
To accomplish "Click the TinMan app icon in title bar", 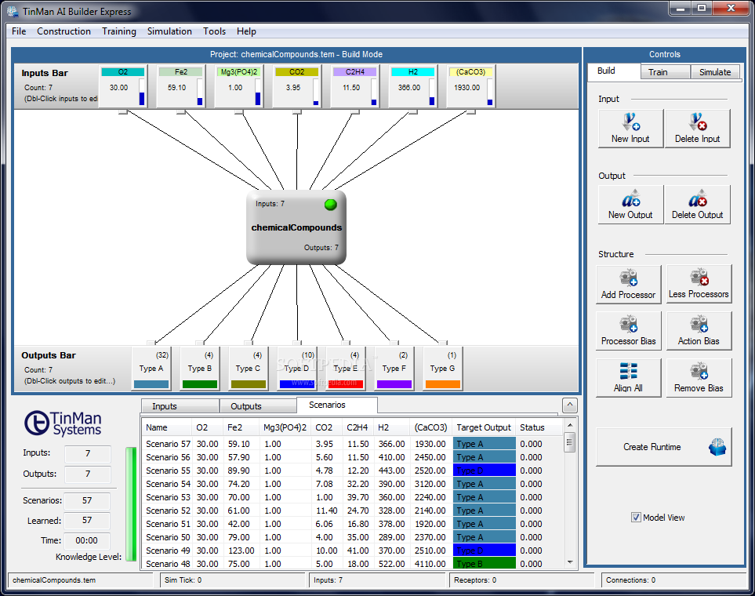I will pos(13,11).
